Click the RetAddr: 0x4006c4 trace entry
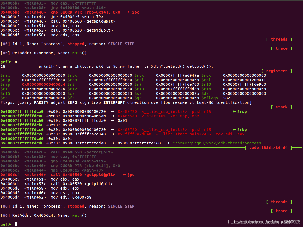Image resolution: width=303 pixels, height=227 pixels. (x=44, y=215)
